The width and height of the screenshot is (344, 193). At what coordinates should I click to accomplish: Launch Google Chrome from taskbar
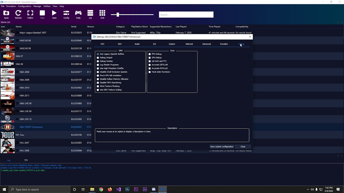(101, 190)
